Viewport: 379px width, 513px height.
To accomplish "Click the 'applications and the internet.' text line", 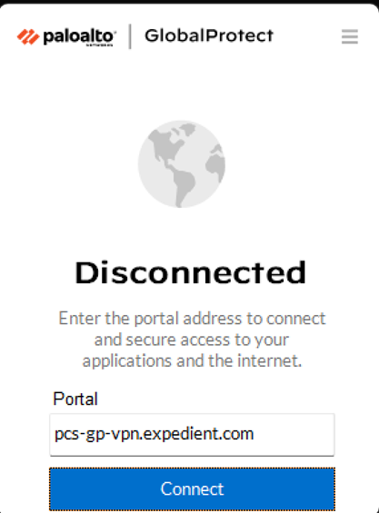I will (x=192, y=360).
